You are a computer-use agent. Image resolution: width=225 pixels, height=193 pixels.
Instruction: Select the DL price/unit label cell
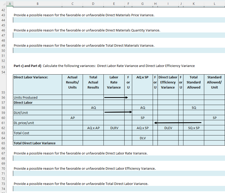(37, 123)
